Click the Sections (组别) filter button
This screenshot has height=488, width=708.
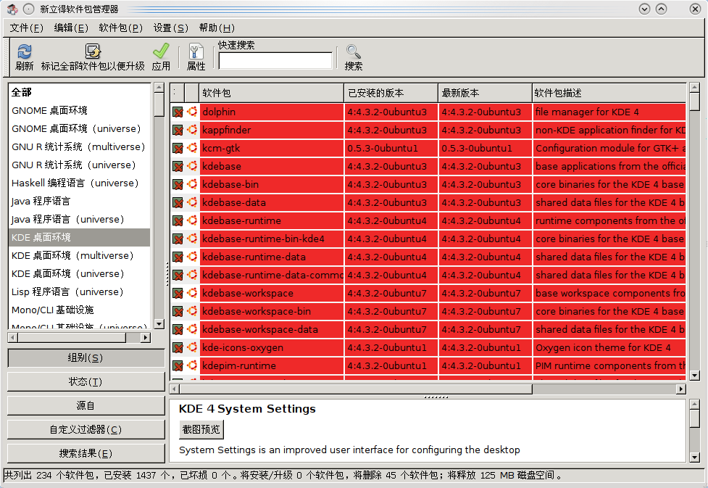(86, 358)
